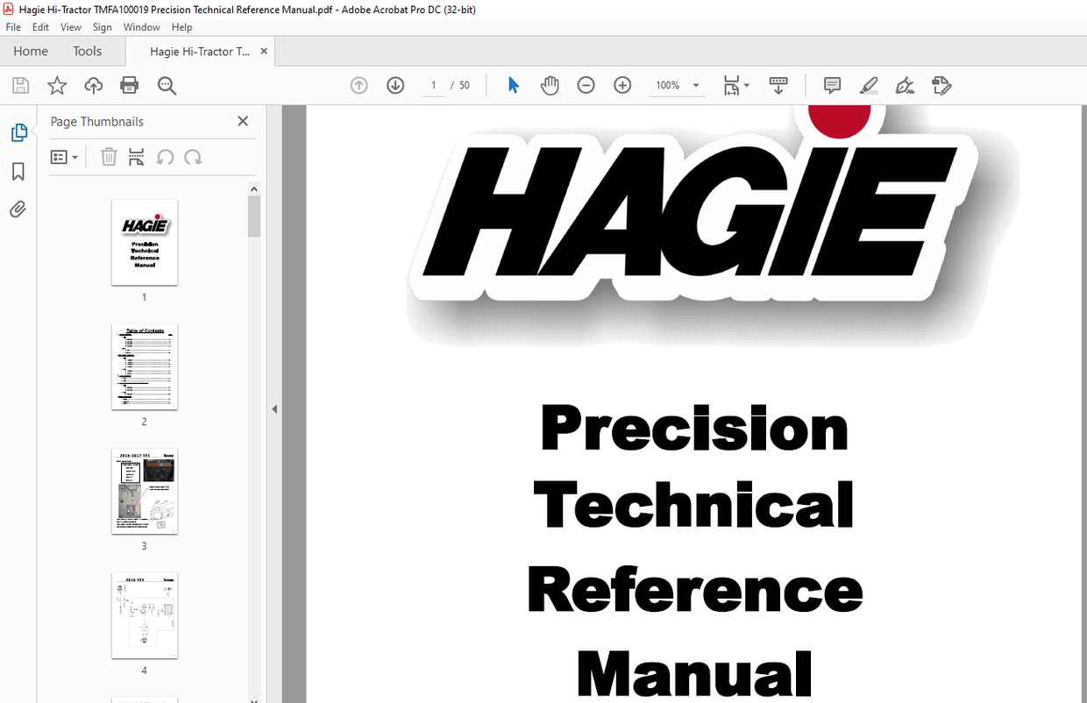Select the Highlight text tool
Viewport: 1087px width, 703px height.
pyautogui.click(x=868, y=85)
